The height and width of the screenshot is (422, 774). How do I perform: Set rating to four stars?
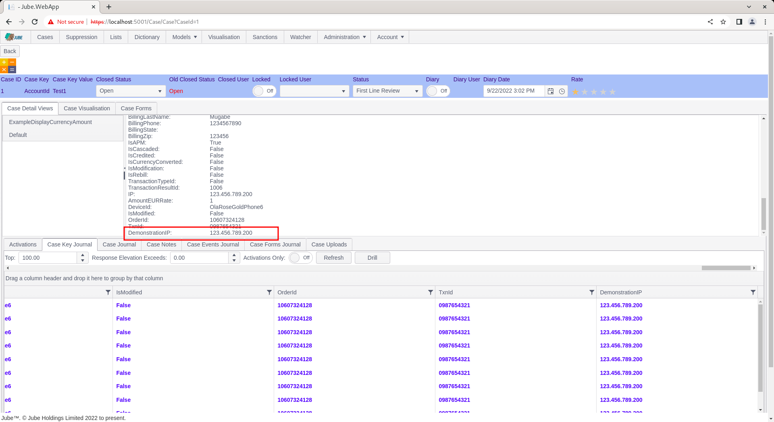tap(603, 92)
